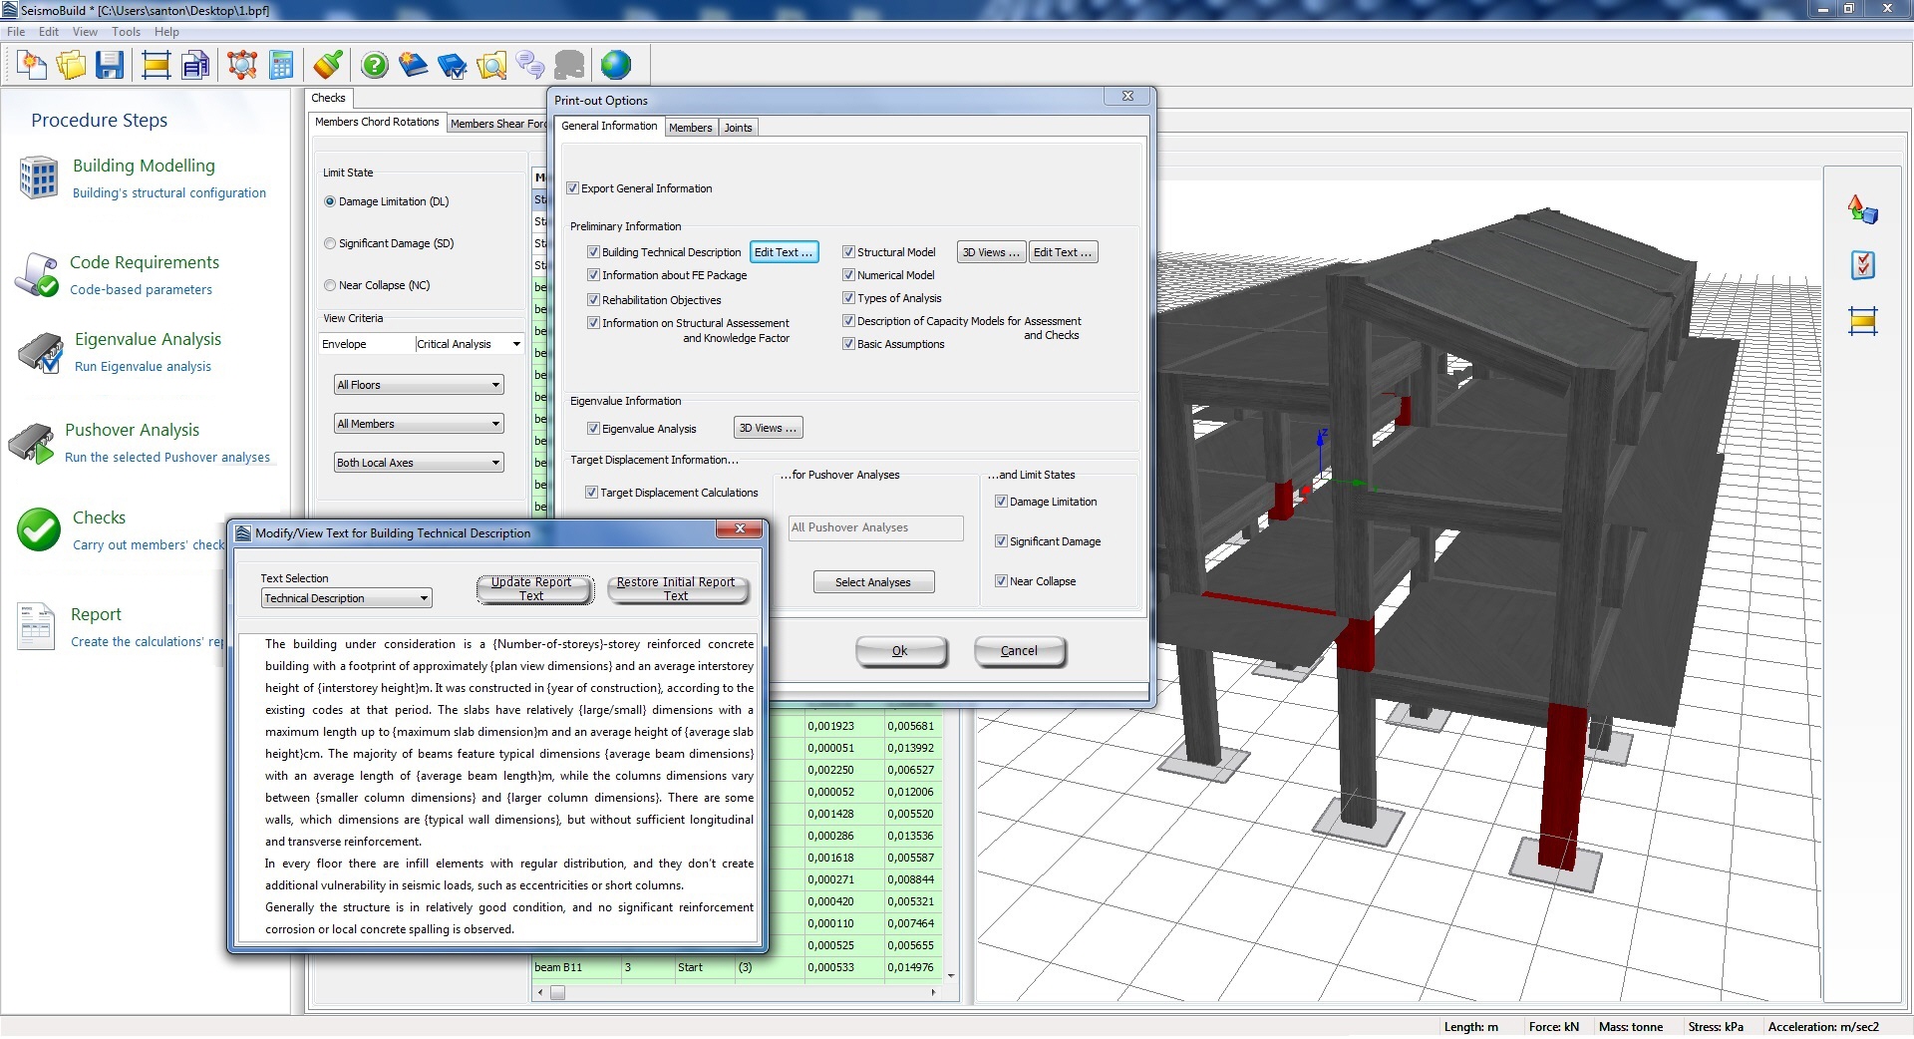
Task: Click the paintbrush icon in the toolbar
Action: coord(328,66)
